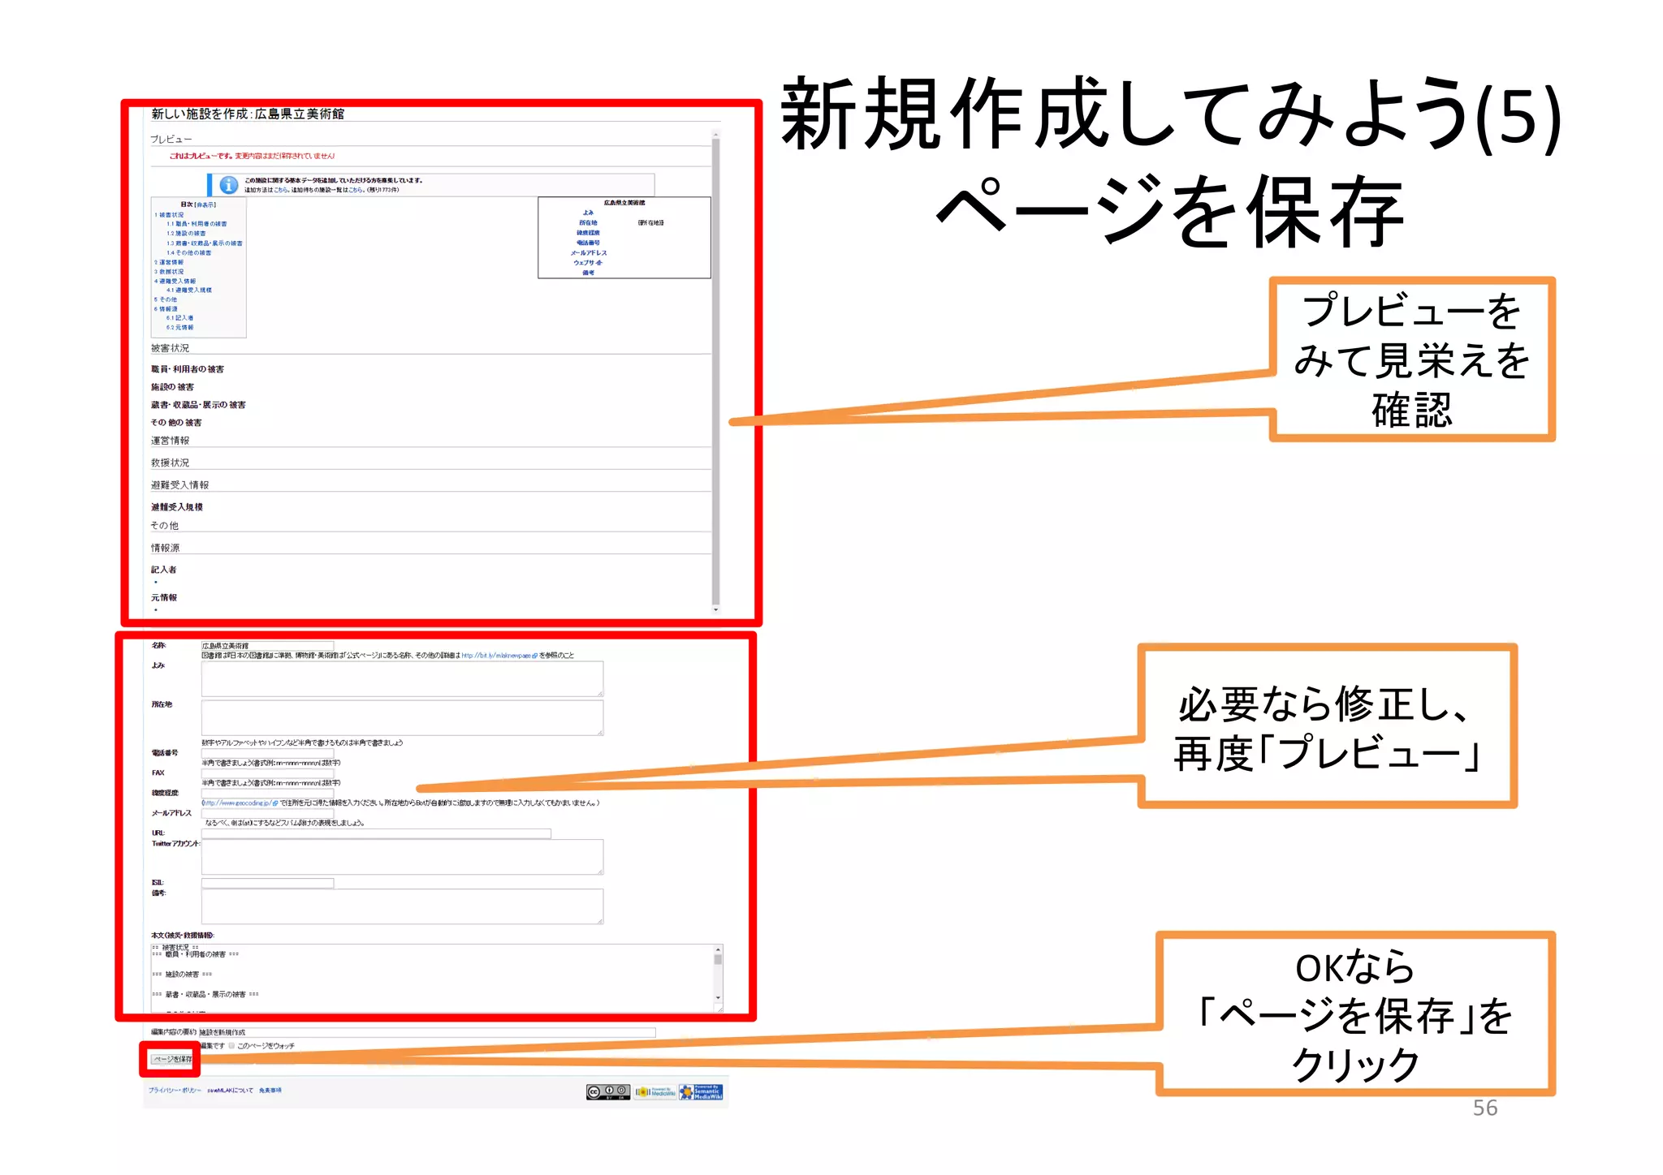1663x1175 pixels.
Task: Click the blue info icon in notice
Action: [229, 185]
